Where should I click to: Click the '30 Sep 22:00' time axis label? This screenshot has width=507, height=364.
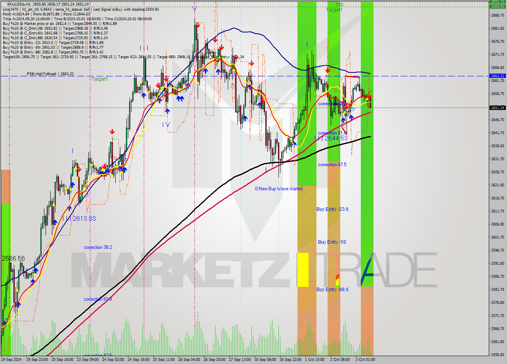pyautogui.click(x=290, y=360)
